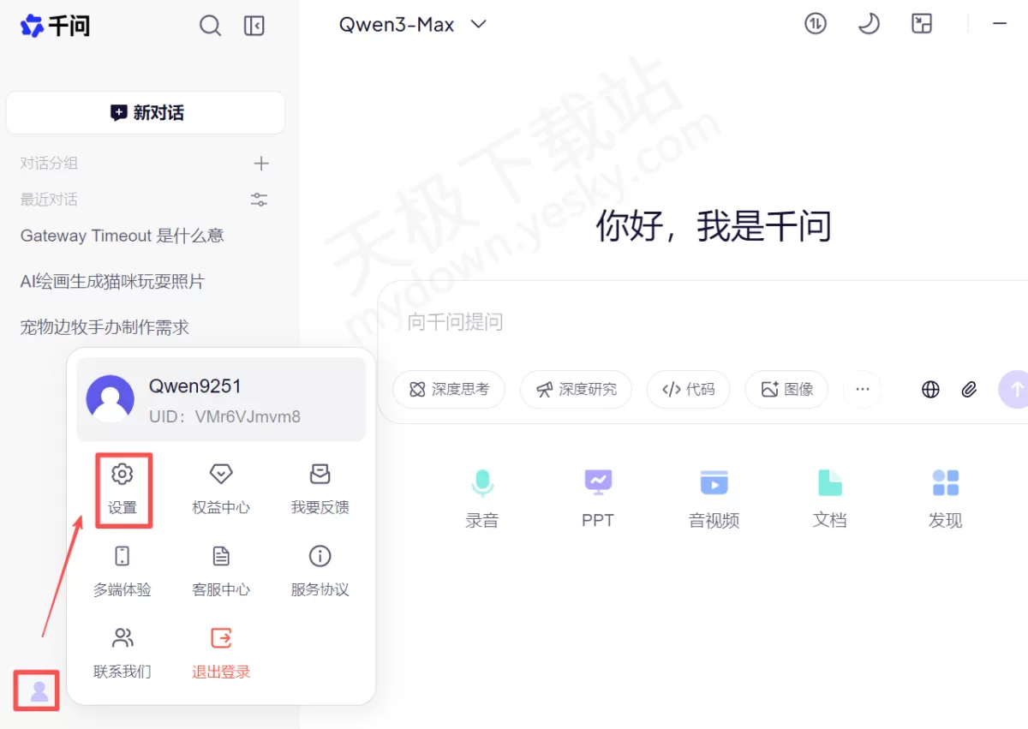Open 联系我们 from the user menu
Viewport: 1028px width, 729px height.
(x=123, y=654)
